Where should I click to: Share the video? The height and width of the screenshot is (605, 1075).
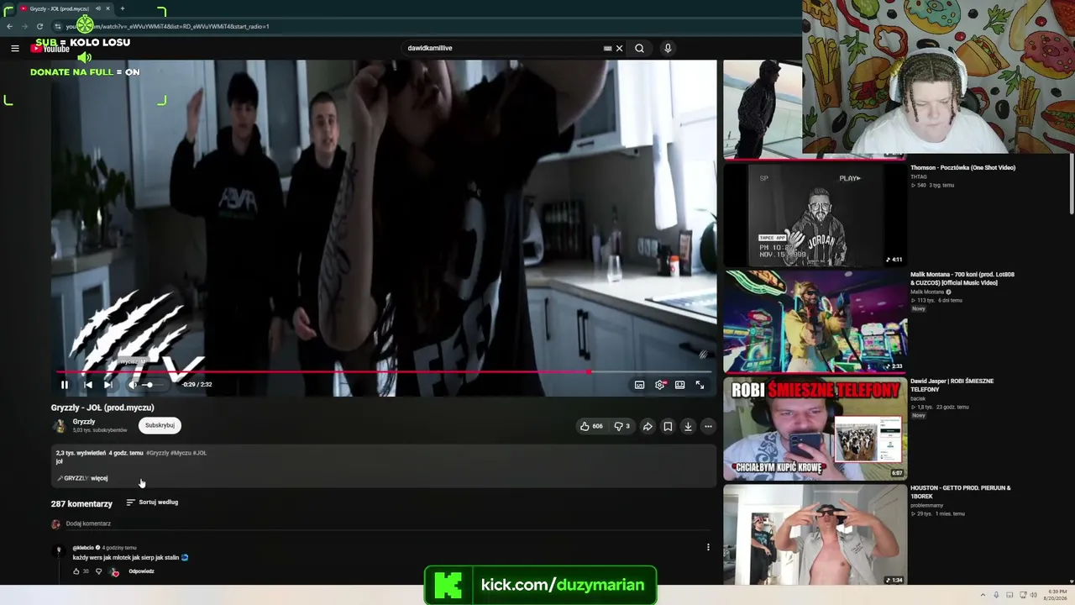pyautogui.click(x=648, y=426)
